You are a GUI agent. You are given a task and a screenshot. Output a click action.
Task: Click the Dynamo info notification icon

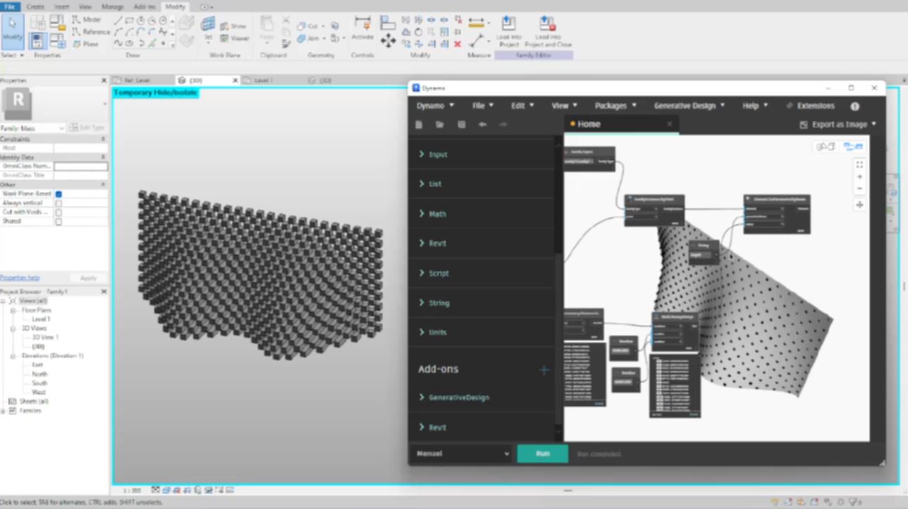[855, 106]
